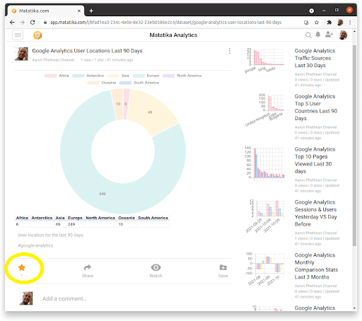Click the North America table header cell

click(x=100, y=218)
